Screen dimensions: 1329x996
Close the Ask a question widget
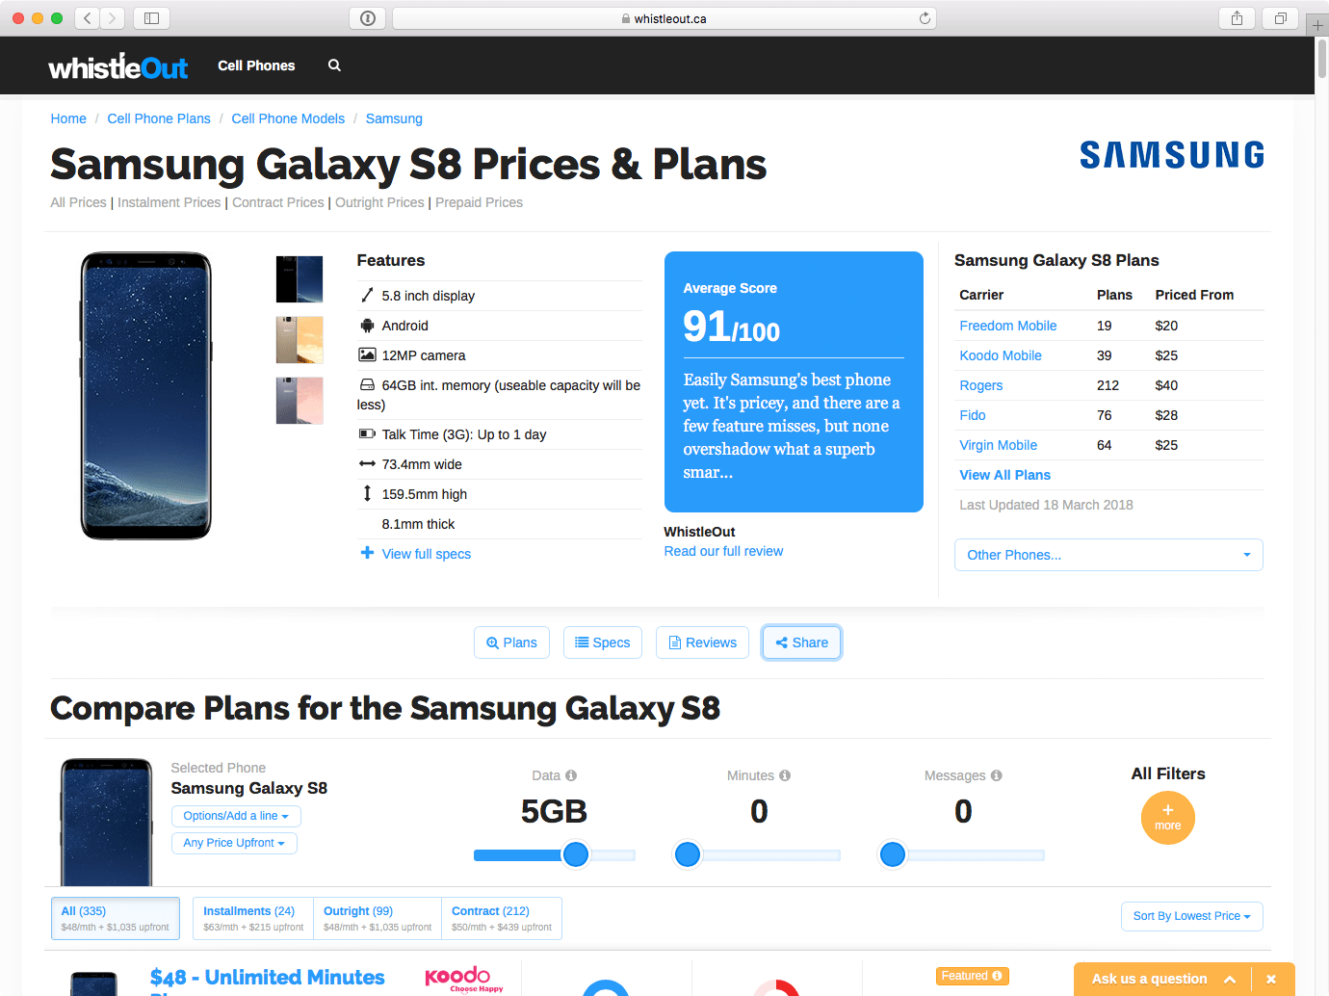click(1271, 979)
